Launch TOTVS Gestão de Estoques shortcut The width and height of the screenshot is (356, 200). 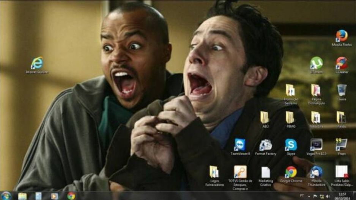[x=240, y=172]
